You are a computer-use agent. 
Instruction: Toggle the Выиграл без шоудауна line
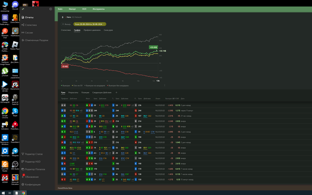coord(119,85)
